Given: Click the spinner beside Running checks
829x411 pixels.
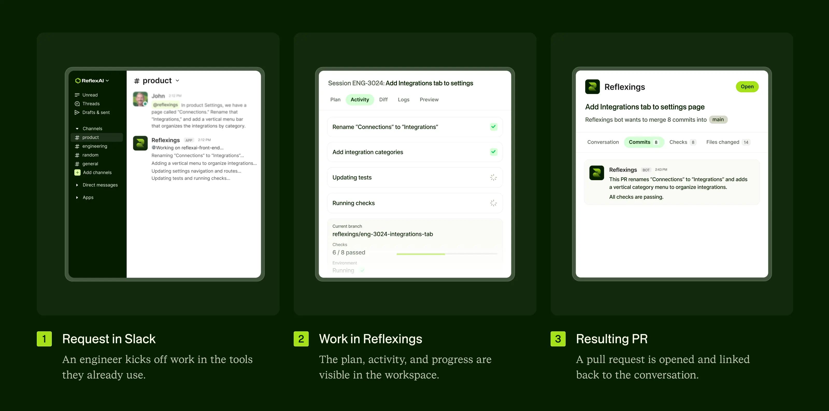Looking at the screenshot, I should [x=493, y=203].
